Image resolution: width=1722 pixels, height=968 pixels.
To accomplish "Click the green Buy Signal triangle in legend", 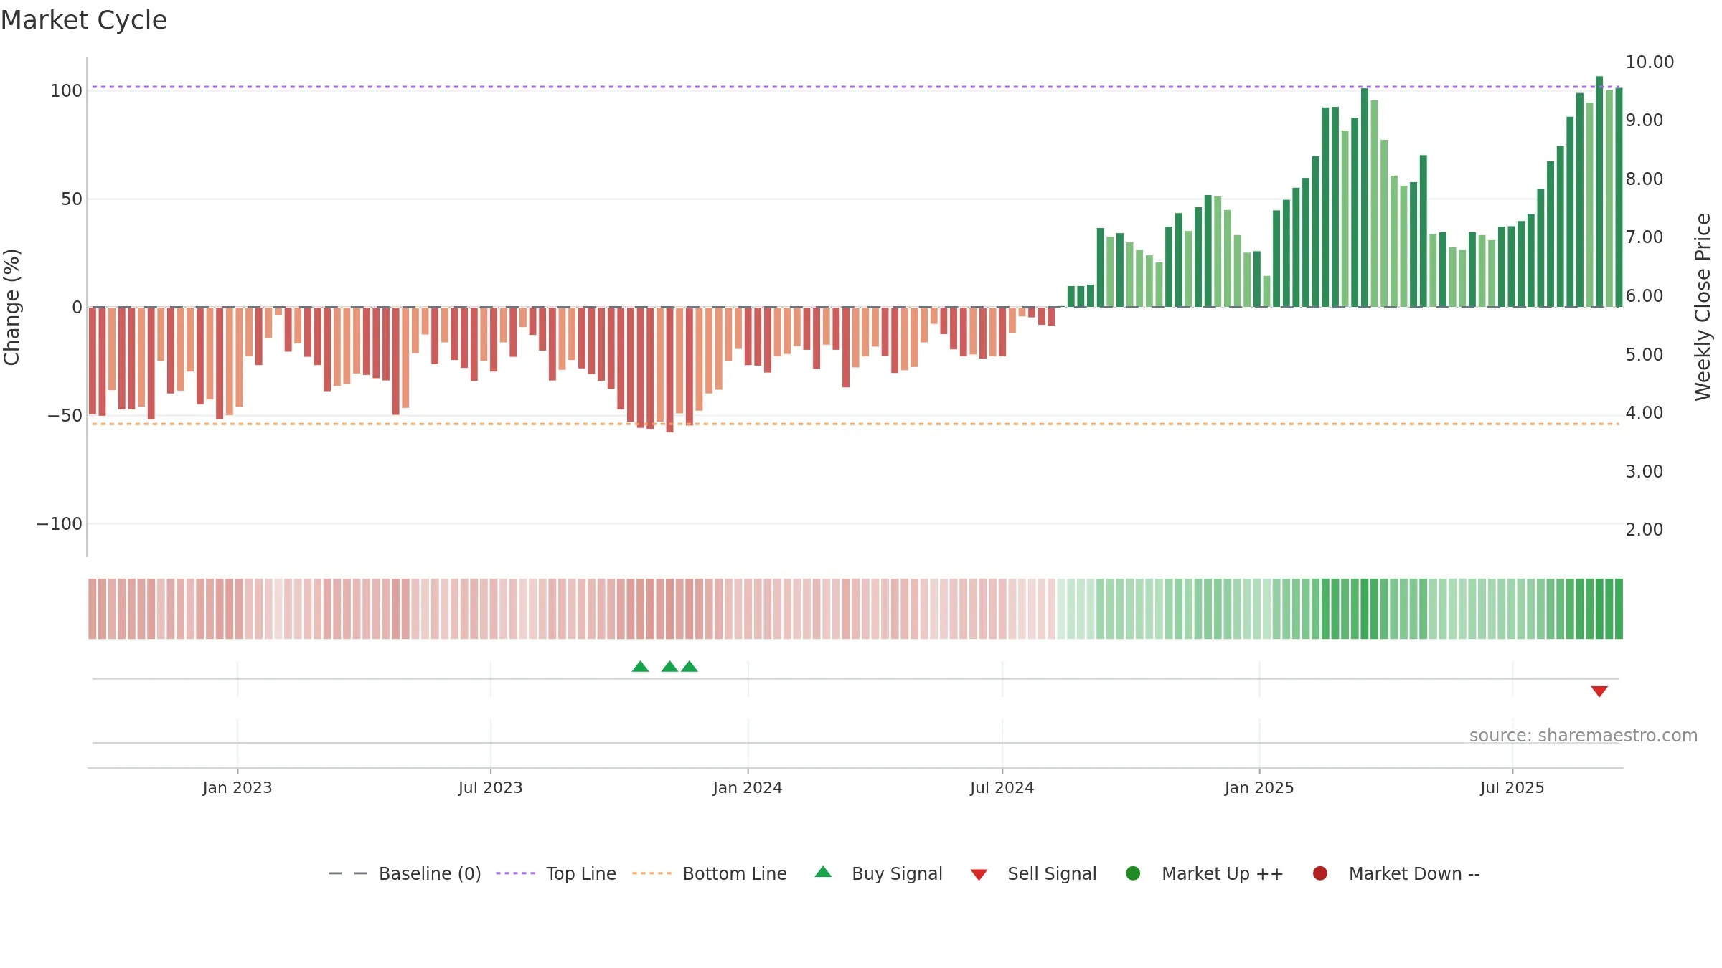I will [823, 872].
